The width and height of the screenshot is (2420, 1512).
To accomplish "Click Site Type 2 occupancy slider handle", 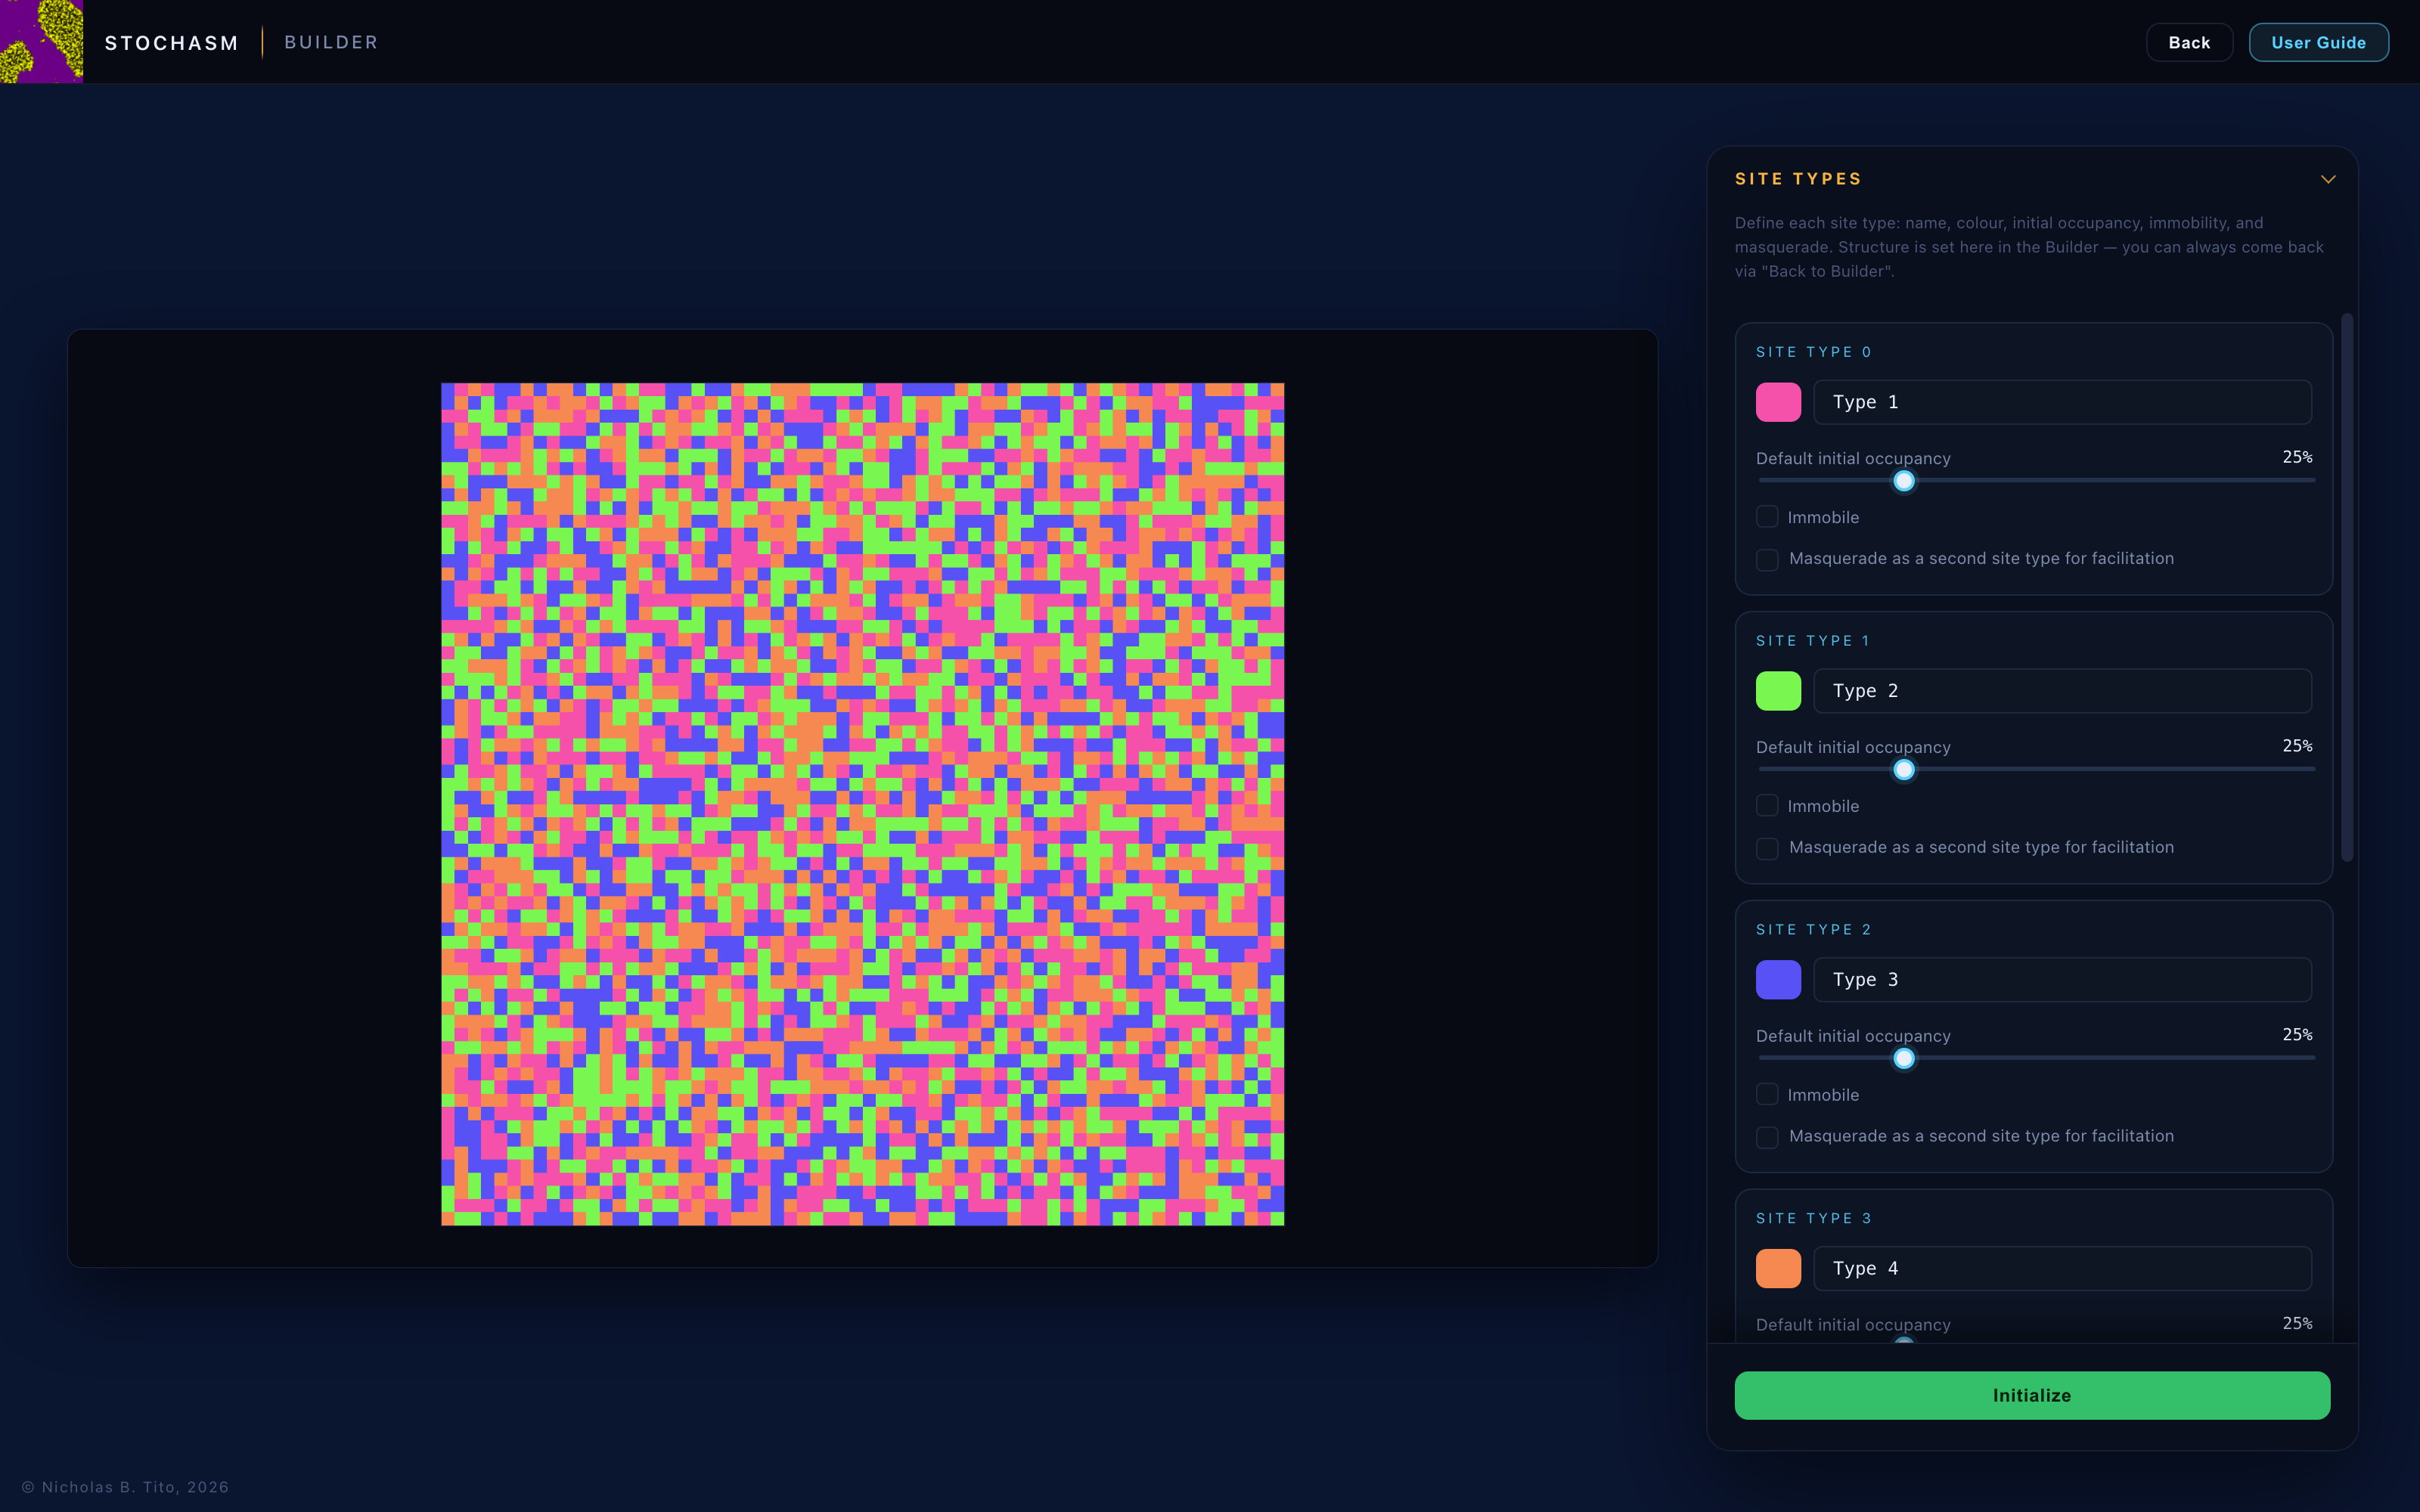I will 1904,1058.
